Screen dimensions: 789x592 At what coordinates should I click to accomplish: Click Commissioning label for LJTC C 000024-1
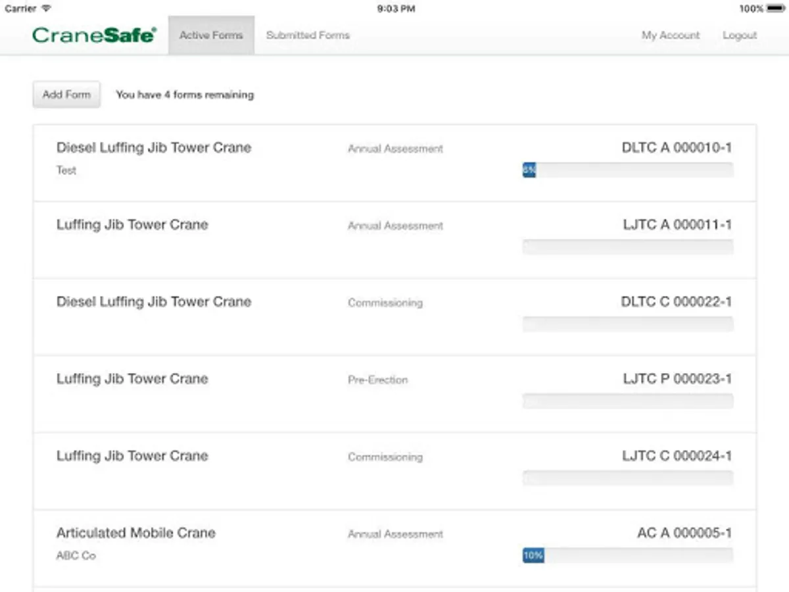pos(385,457)
